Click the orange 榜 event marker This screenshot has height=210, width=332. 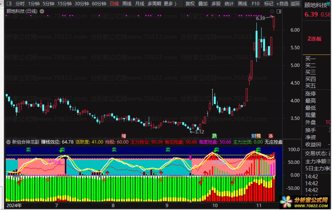click(x=259, y=136)
